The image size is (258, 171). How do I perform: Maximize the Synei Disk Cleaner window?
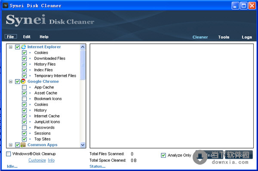click(x=244, y=6)
